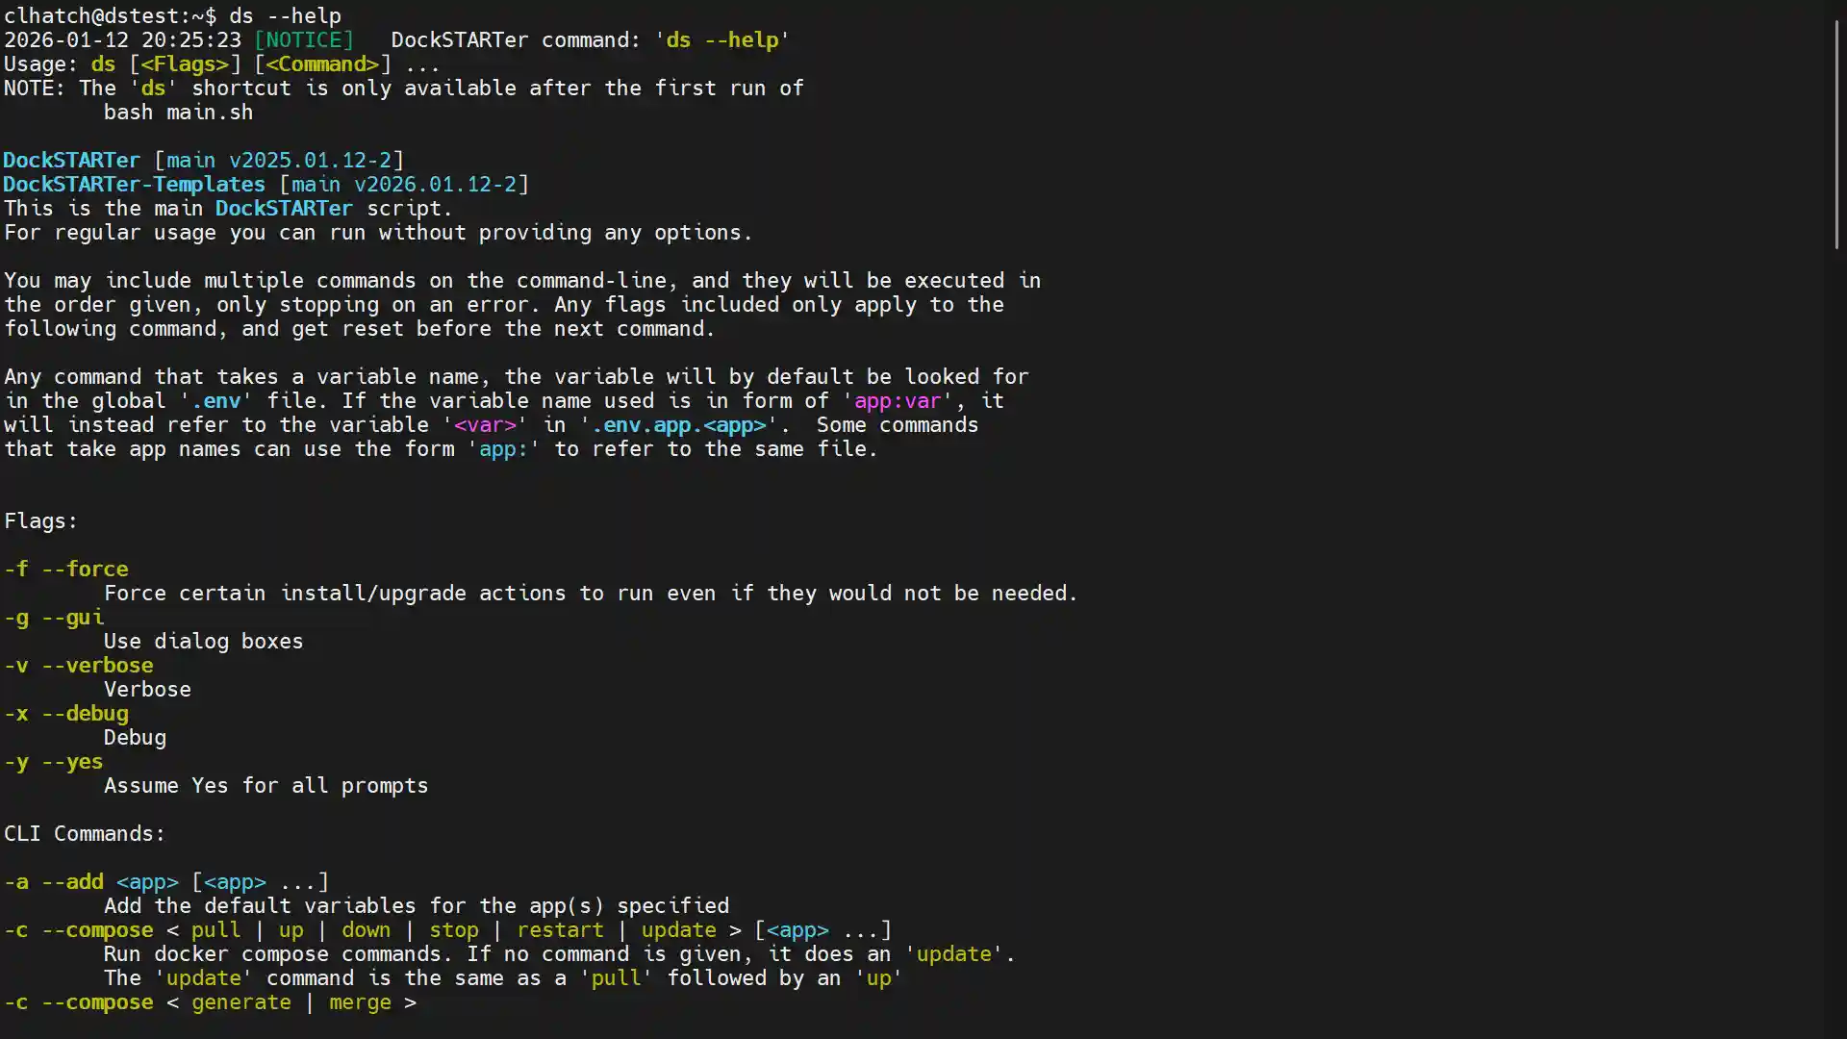The height and width of the screenshot is (1039, 1847).
Task: Click the 'app:var' variable form text
Action: coord(897,400)
